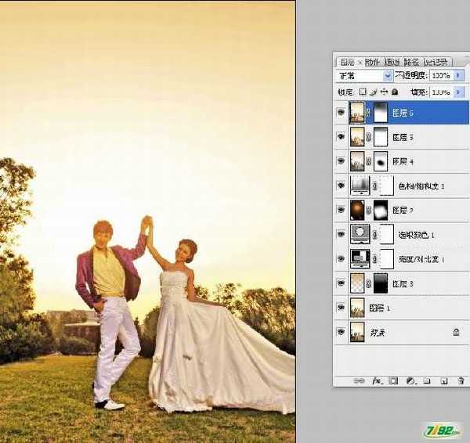Toggle visibility of 色相/饱和度 1 layer
This screenshot has width=470, height=443.
click(x=341, y=185)
